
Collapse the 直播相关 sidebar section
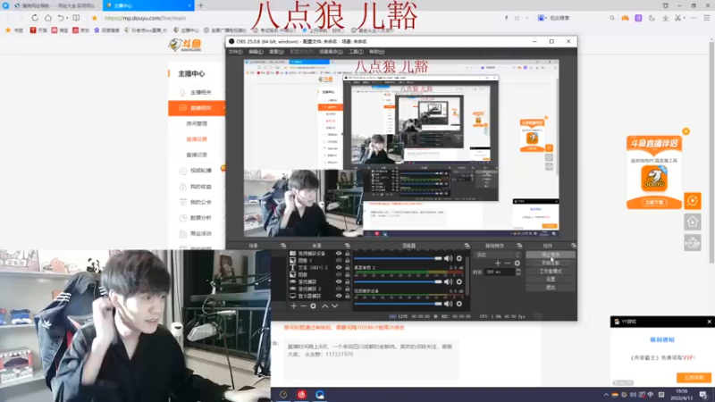[x=197, y=108]
